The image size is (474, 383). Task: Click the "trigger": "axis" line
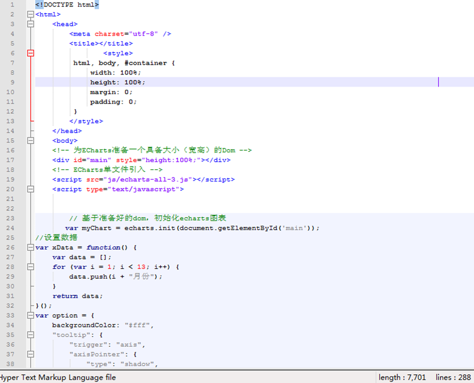pyautogui.click(x=107, y=345)
